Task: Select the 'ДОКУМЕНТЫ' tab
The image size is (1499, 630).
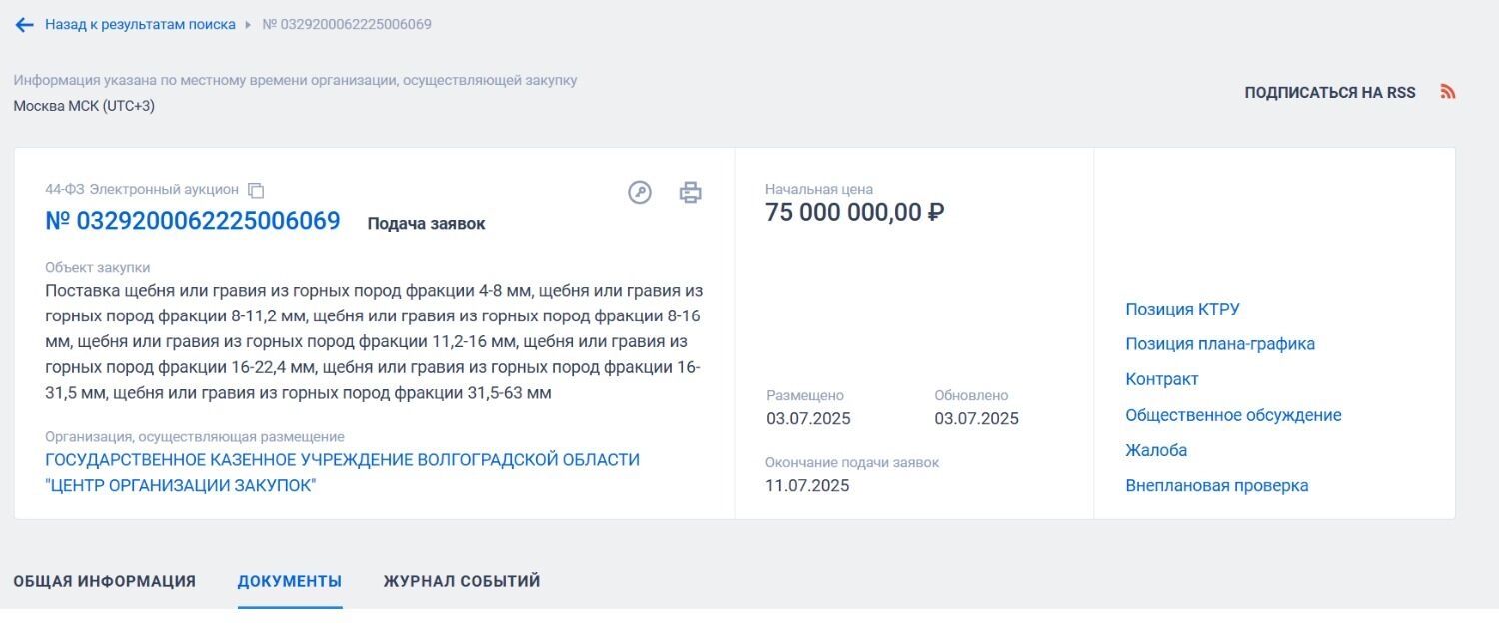Action: click(290, 581)
